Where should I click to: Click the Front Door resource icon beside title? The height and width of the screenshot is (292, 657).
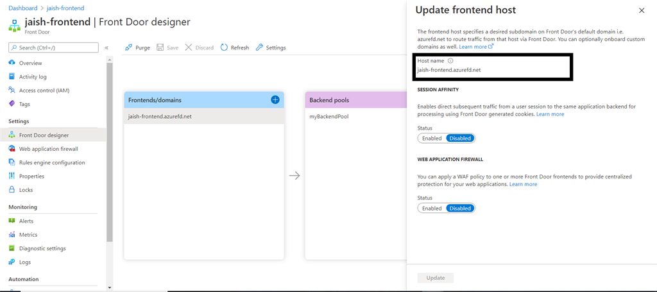(x=15, y=25)
